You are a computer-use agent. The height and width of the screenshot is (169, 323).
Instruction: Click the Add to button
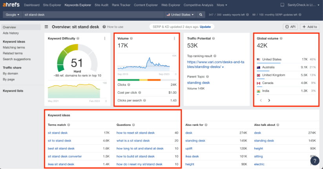click(x=310, y=27)
